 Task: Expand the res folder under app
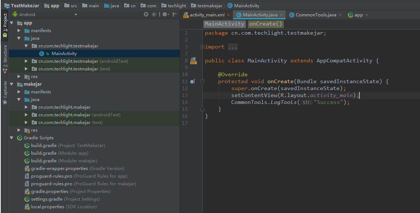(x=19, y=77)
